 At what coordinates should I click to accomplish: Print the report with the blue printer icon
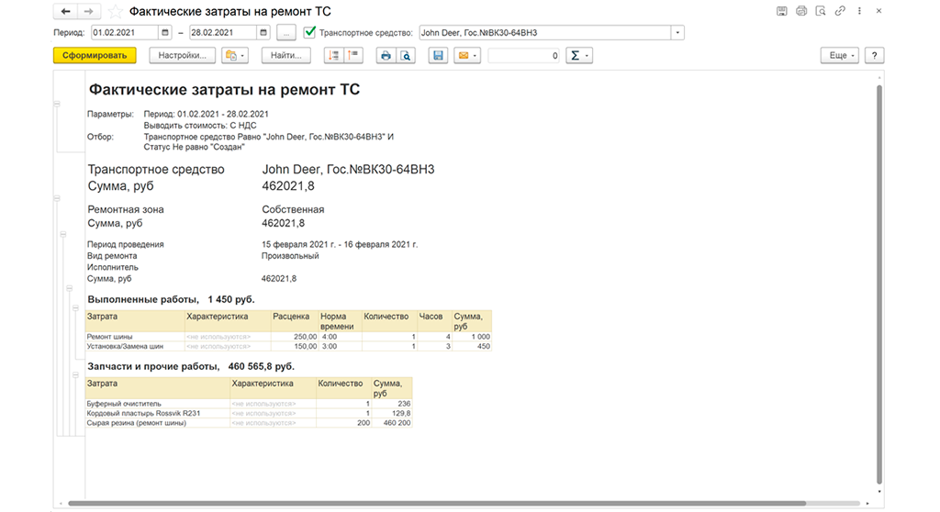click(x=386, y=55)
